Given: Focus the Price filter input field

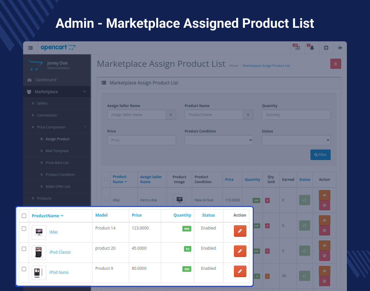Looking at the screenshot, I should (142, 140).
